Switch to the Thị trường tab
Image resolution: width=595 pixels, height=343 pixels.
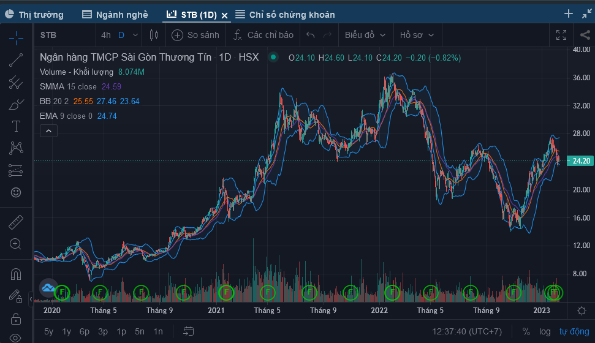[34, 15]
